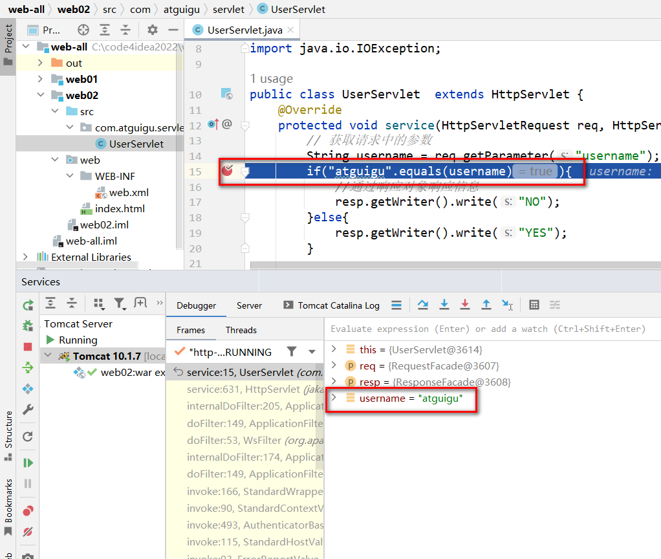Click the Evaluate expression input field
This screenshot has width=661, height=559.
pyautogui.click(x=492, y=329)
